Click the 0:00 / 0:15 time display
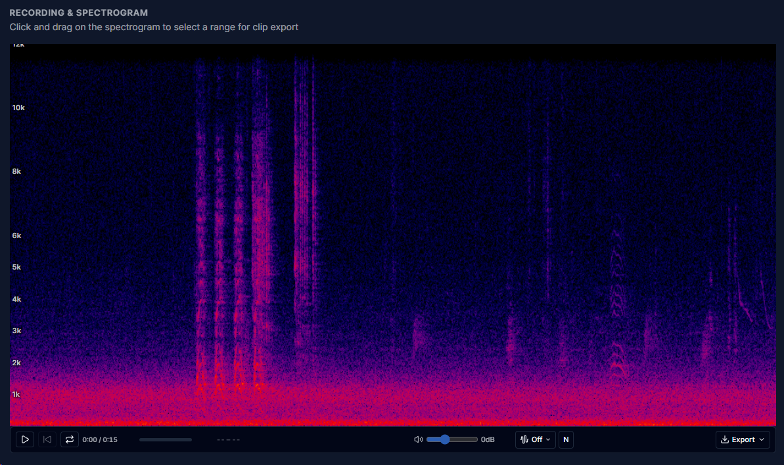Viewport: 784px width, 465px height. pos(100,439)
